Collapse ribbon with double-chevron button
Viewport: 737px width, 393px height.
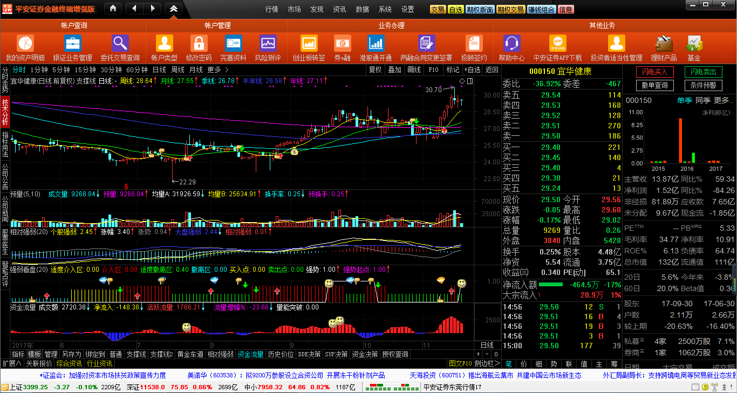tap(173, 9)
